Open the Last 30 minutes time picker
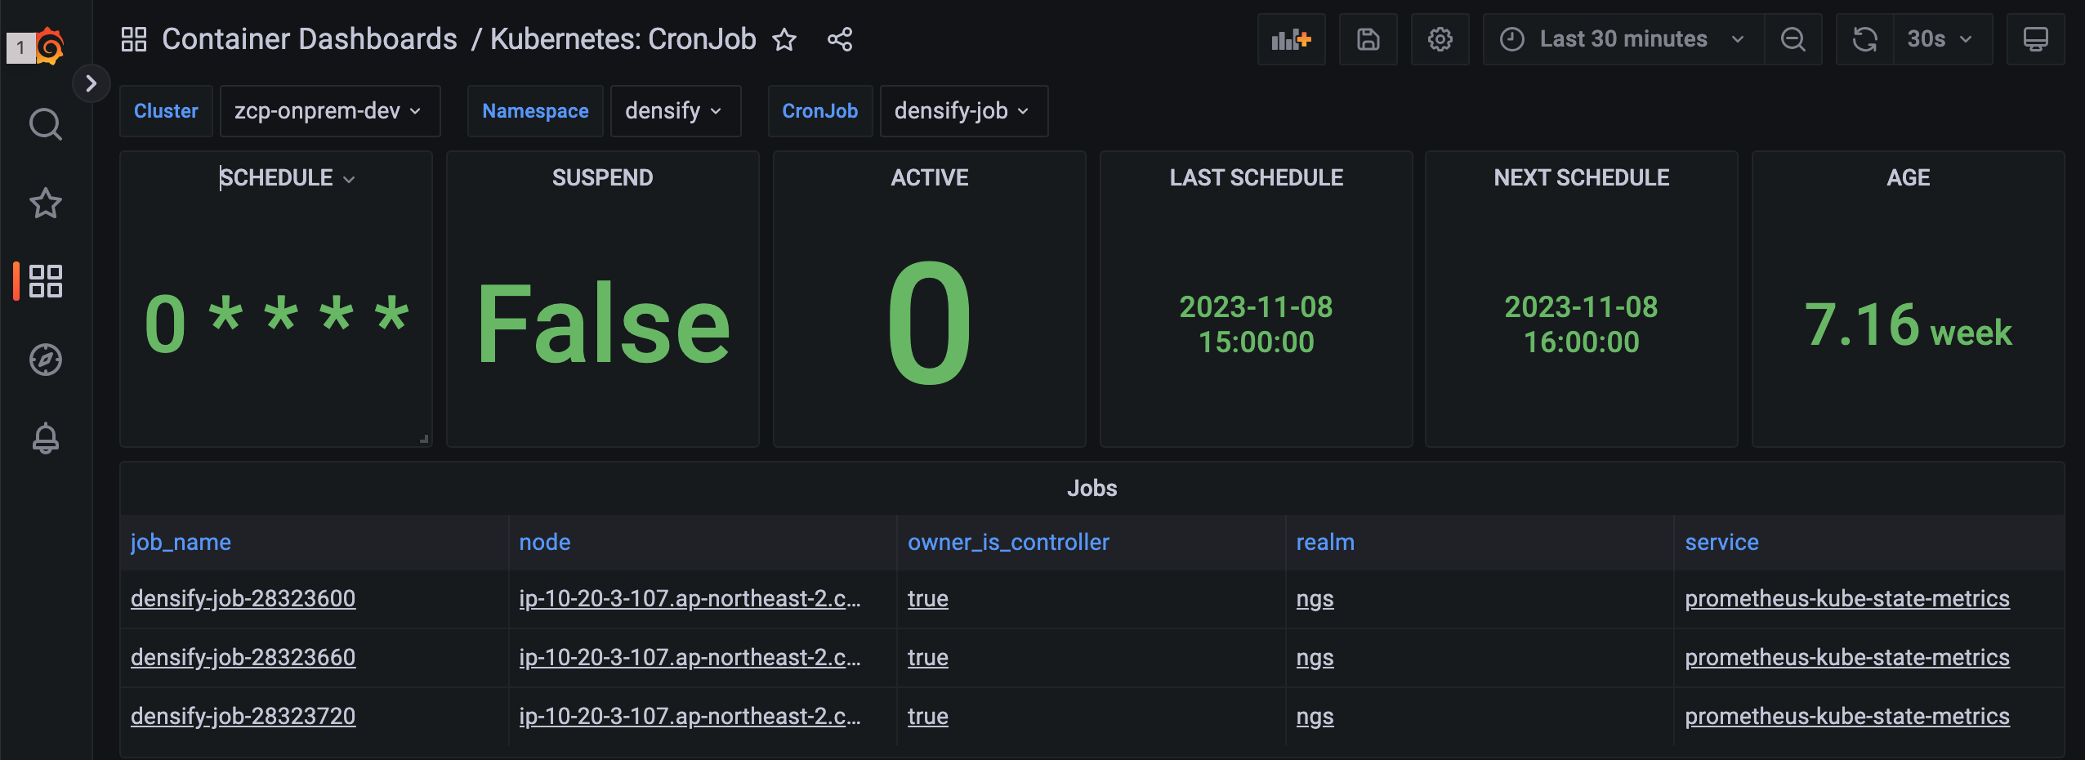The image size is (2085, 760). click(1623, 39)
